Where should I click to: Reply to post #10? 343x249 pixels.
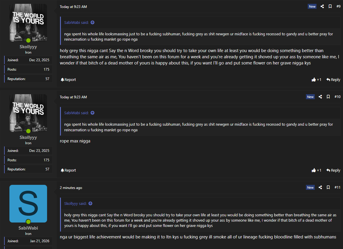(x=333, y=170)
